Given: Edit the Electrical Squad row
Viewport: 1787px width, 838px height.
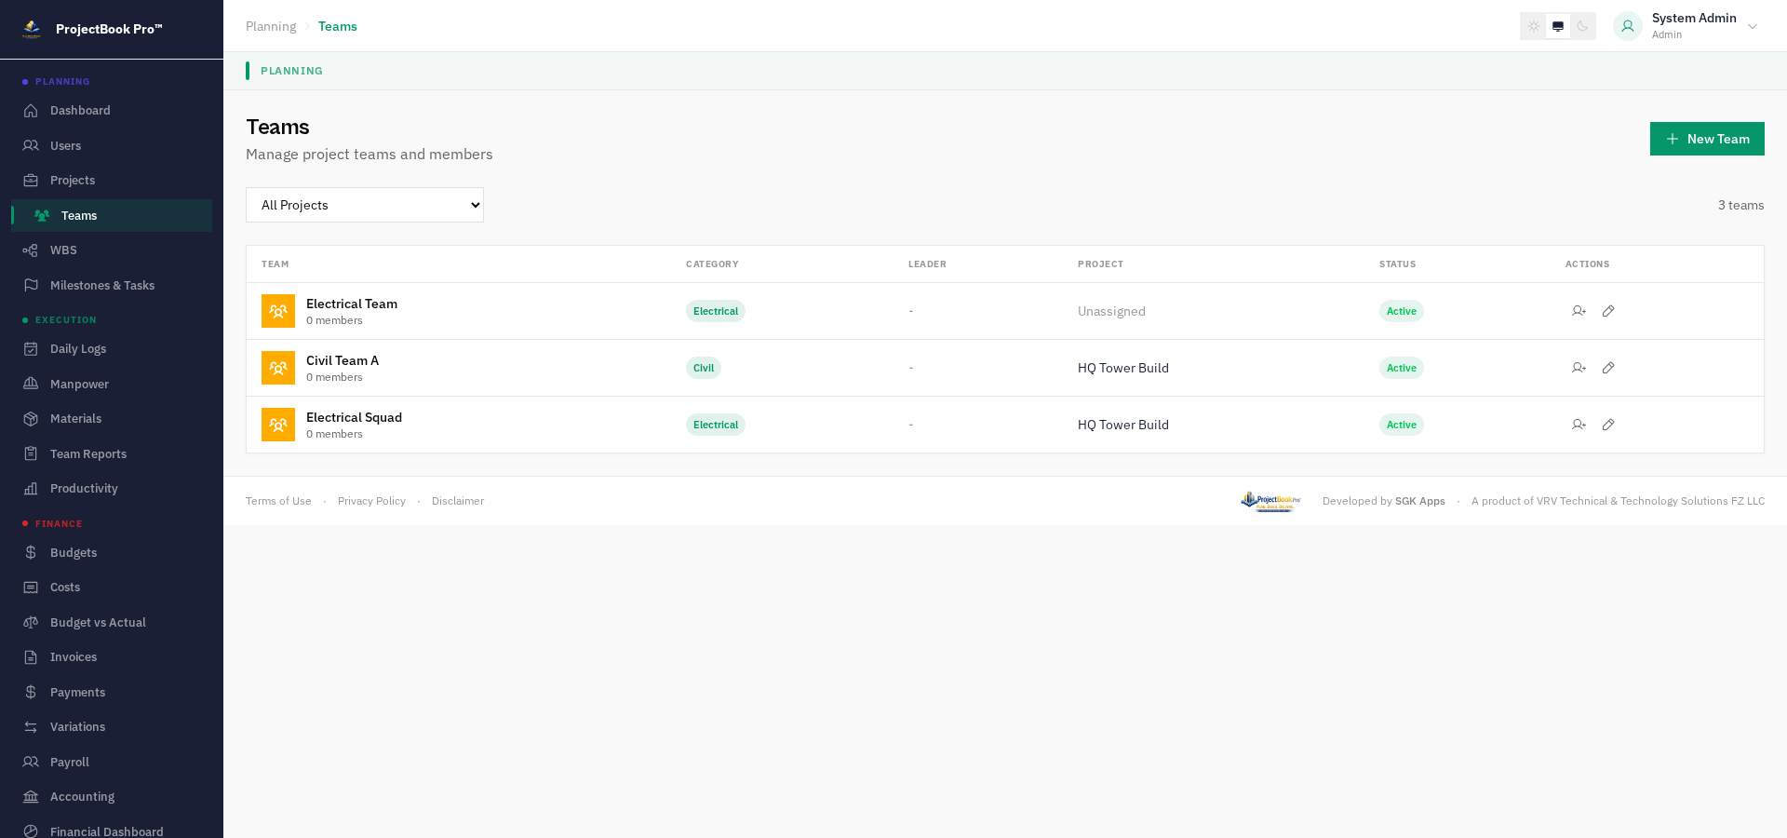Looking at the screenshot, I should (x=1608, y=425).
